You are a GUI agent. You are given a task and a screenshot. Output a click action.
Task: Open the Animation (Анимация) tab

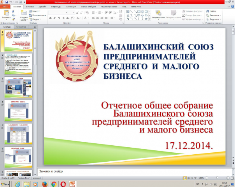click(x=71, y=7)
